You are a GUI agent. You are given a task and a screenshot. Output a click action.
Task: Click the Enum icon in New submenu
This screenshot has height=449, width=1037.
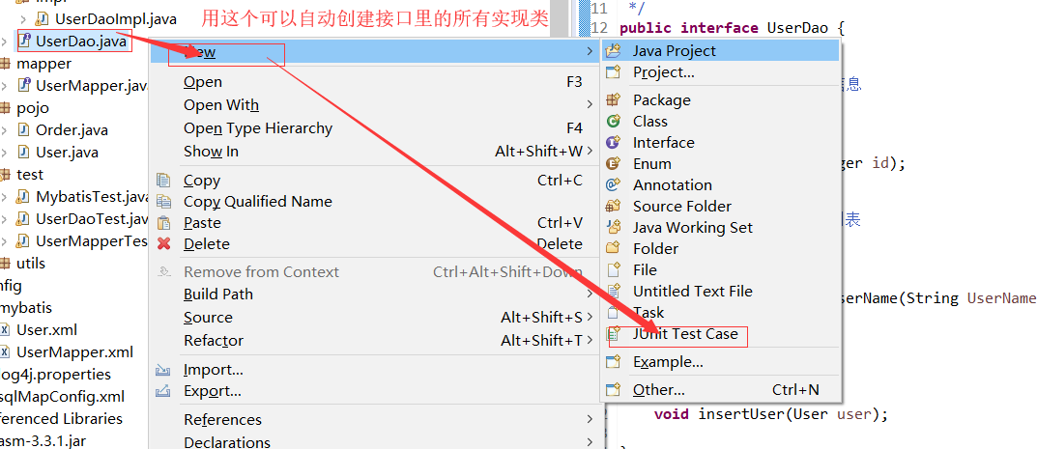click(x=613, y=164)
